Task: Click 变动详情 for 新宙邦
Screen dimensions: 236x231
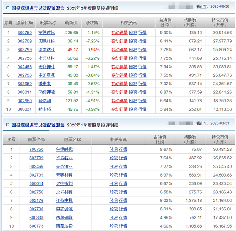Action: click(x=119, y=109)
